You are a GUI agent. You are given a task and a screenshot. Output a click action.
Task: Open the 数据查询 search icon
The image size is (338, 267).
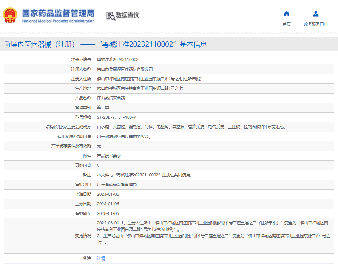coord(111,16)
